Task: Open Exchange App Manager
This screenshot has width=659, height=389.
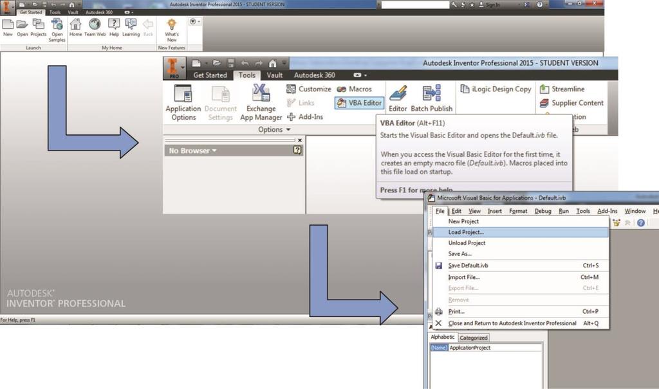Action: click(x=261, y=102)
